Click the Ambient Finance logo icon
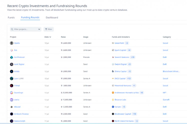The image size is (187, 124). point(11,114)
